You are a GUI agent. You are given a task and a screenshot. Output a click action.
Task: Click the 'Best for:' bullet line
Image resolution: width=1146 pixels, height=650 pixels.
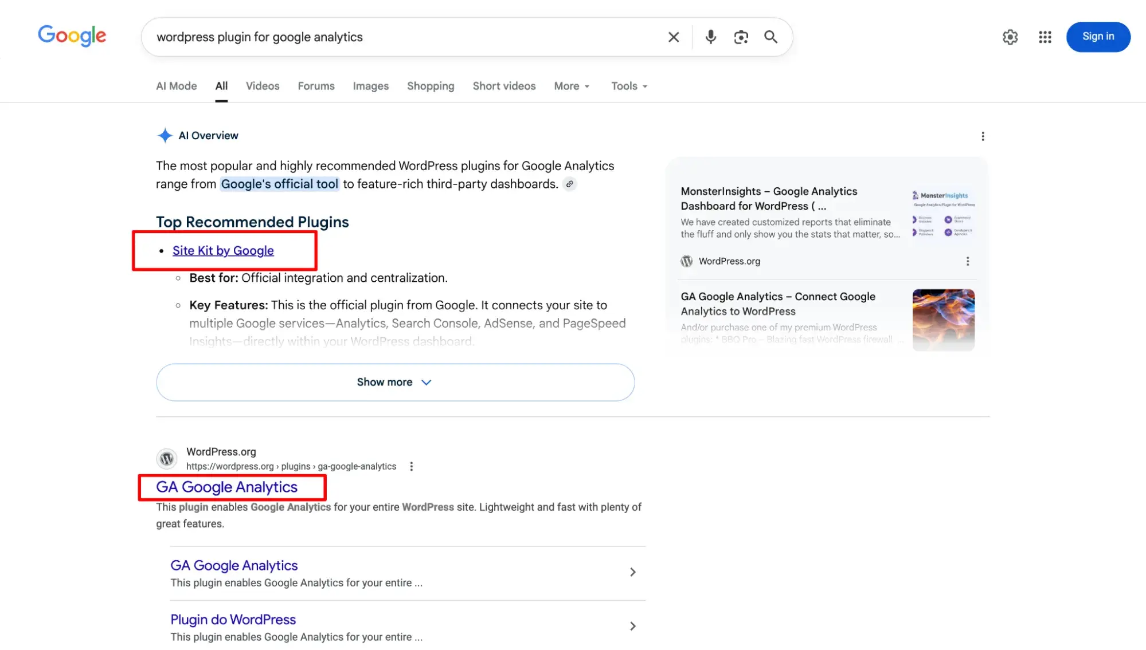[x=318, y=278]
